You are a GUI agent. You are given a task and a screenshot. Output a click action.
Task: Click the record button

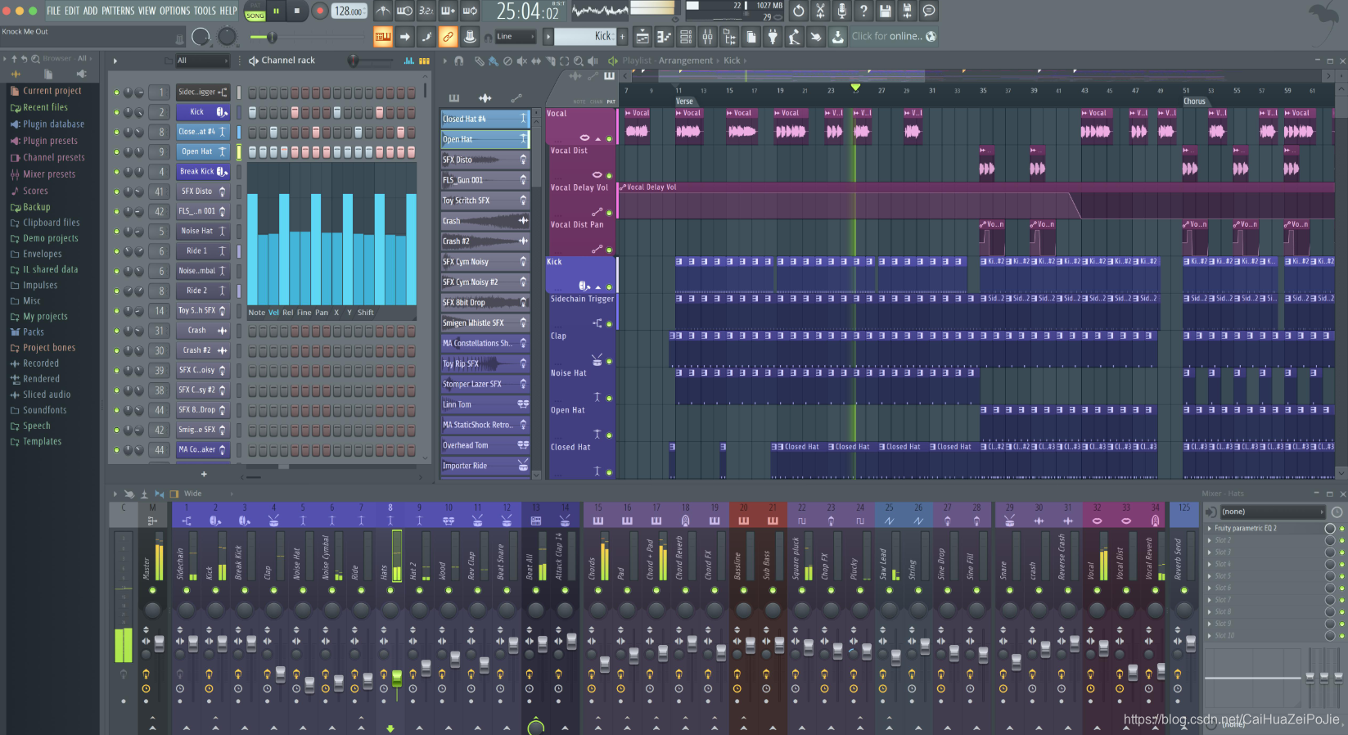point(320,11)
